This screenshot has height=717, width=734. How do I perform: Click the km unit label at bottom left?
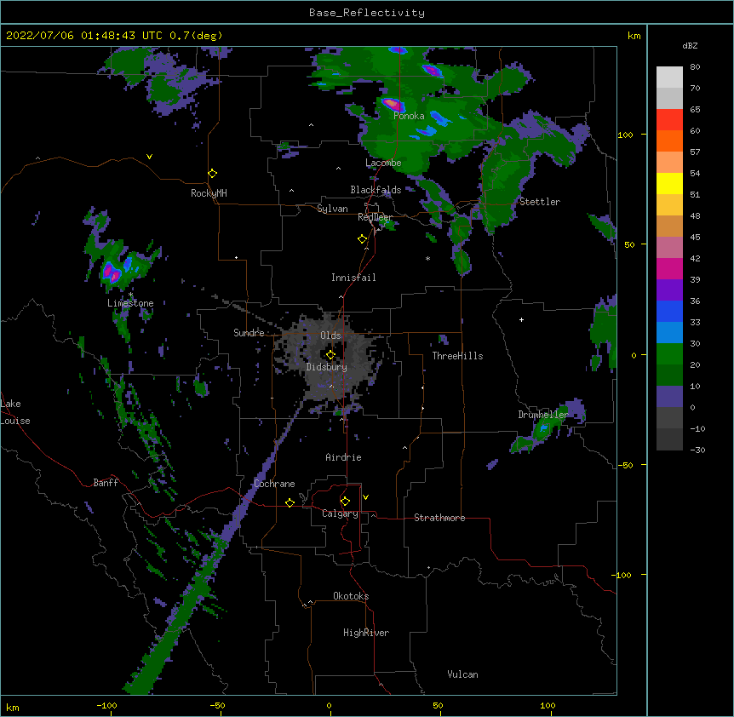click(13, 707)
